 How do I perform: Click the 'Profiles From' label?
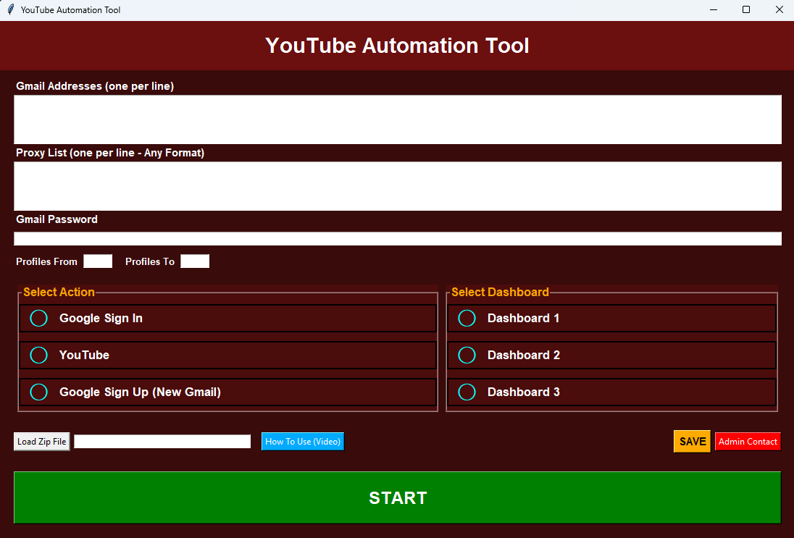(x=46, y=261)
